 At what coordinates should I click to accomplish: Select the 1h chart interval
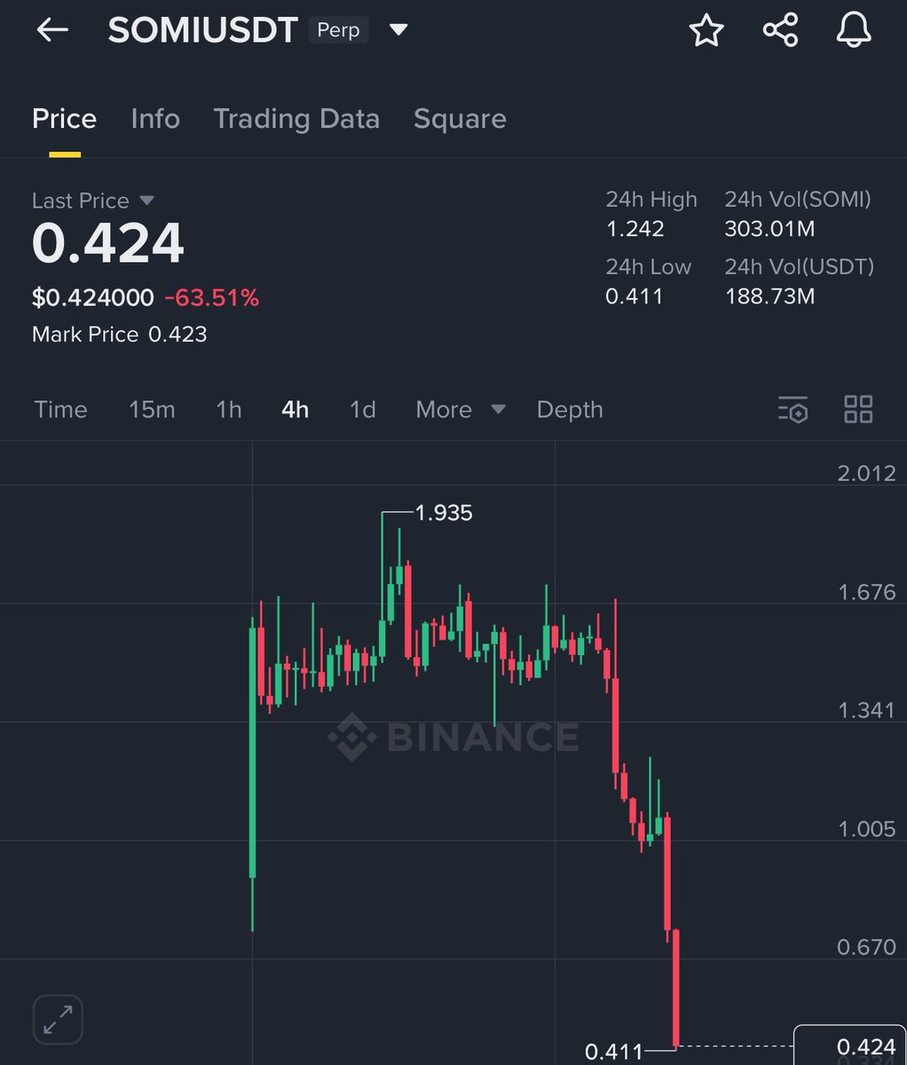pyautogui.click(x=229, y=409)
